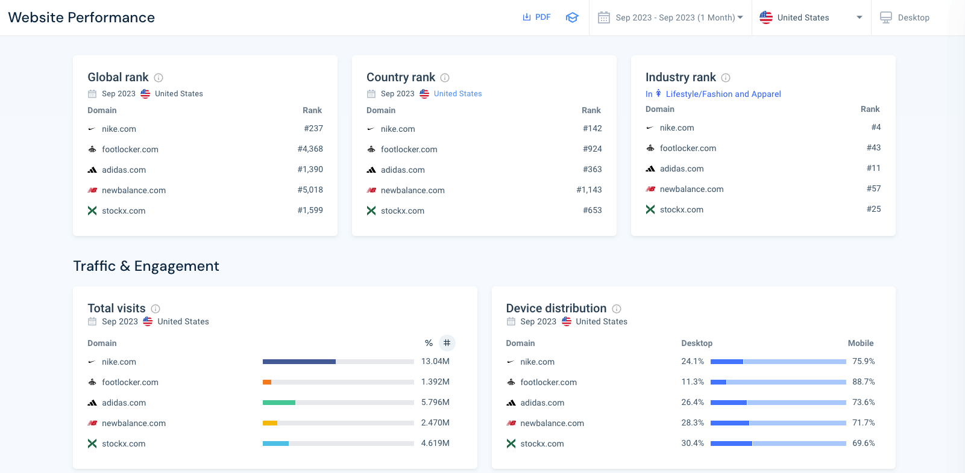
Task: Click the Foot Locker logo in Country rank
Action: click(371, 149)
